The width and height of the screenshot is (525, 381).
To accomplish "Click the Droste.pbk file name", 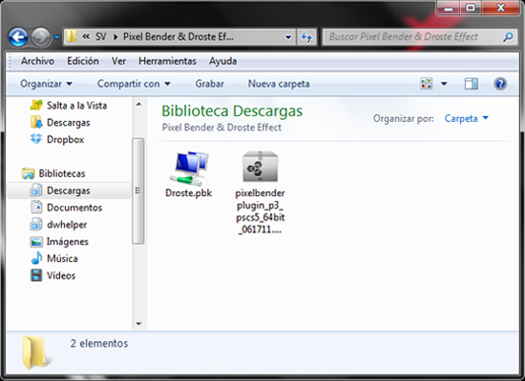I will point(188,193).
